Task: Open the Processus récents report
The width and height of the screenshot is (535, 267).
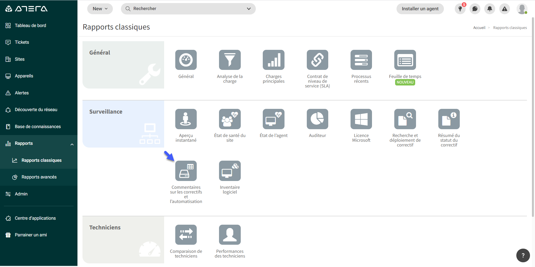Action: coord(361,60)
